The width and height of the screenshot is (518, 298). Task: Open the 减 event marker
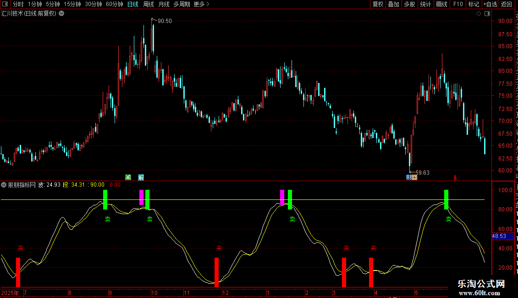pyautogui.click(x=128, y=177)
